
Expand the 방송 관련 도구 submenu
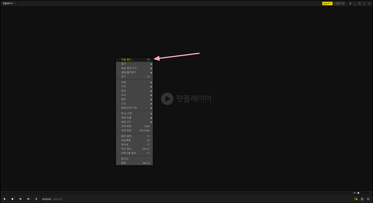click(x=134, y=68)
